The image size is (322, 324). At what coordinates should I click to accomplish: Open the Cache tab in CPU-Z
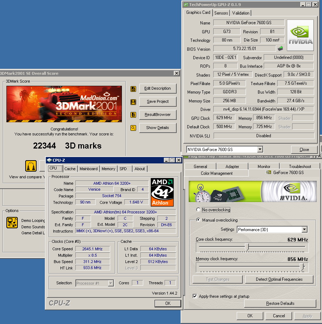click(70, 169)
